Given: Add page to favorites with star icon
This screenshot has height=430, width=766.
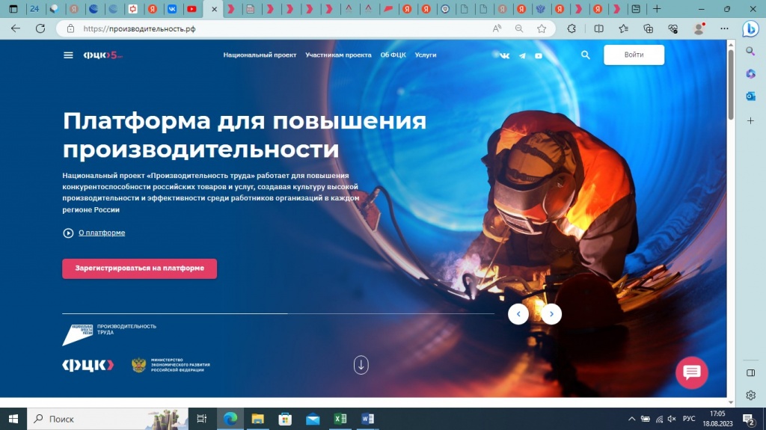Looking at the screenshot, I should 542,28.
